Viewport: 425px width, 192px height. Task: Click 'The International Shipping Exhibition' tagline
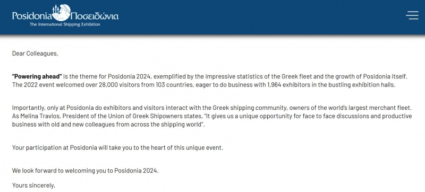[x=65, y=24]
